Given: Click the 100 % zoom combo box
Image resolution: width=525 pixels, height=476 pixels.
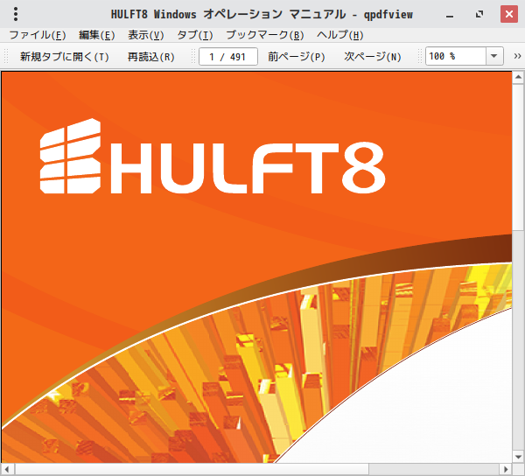Looking at the screenshot, I should pos(464,56).
